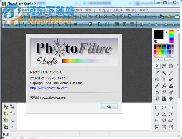Screen dimensions: 182x139
Task: Click the histogram levels toolbar icon
Action: 75,24
